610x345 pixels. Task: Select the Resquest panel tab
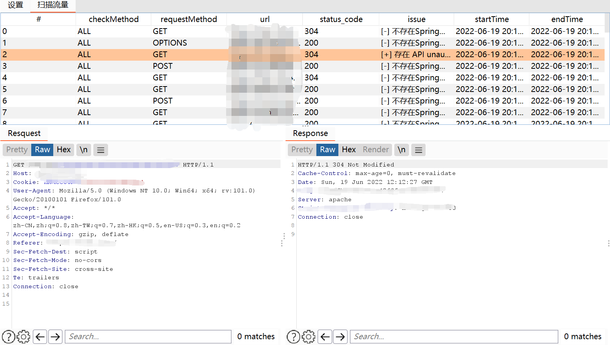(24, 134)
